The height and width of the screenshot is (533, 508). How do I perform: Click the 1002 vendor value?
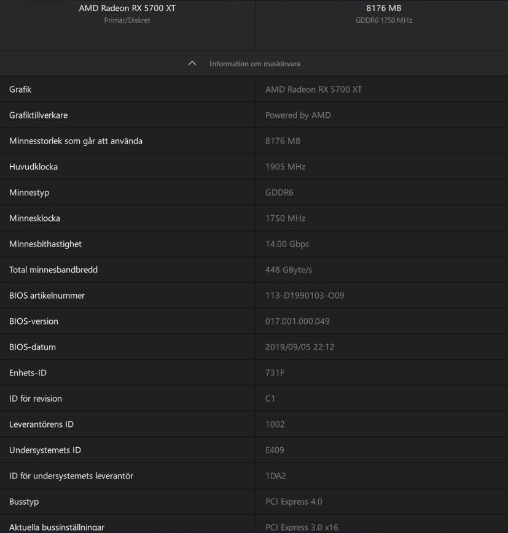click(275, 424)
